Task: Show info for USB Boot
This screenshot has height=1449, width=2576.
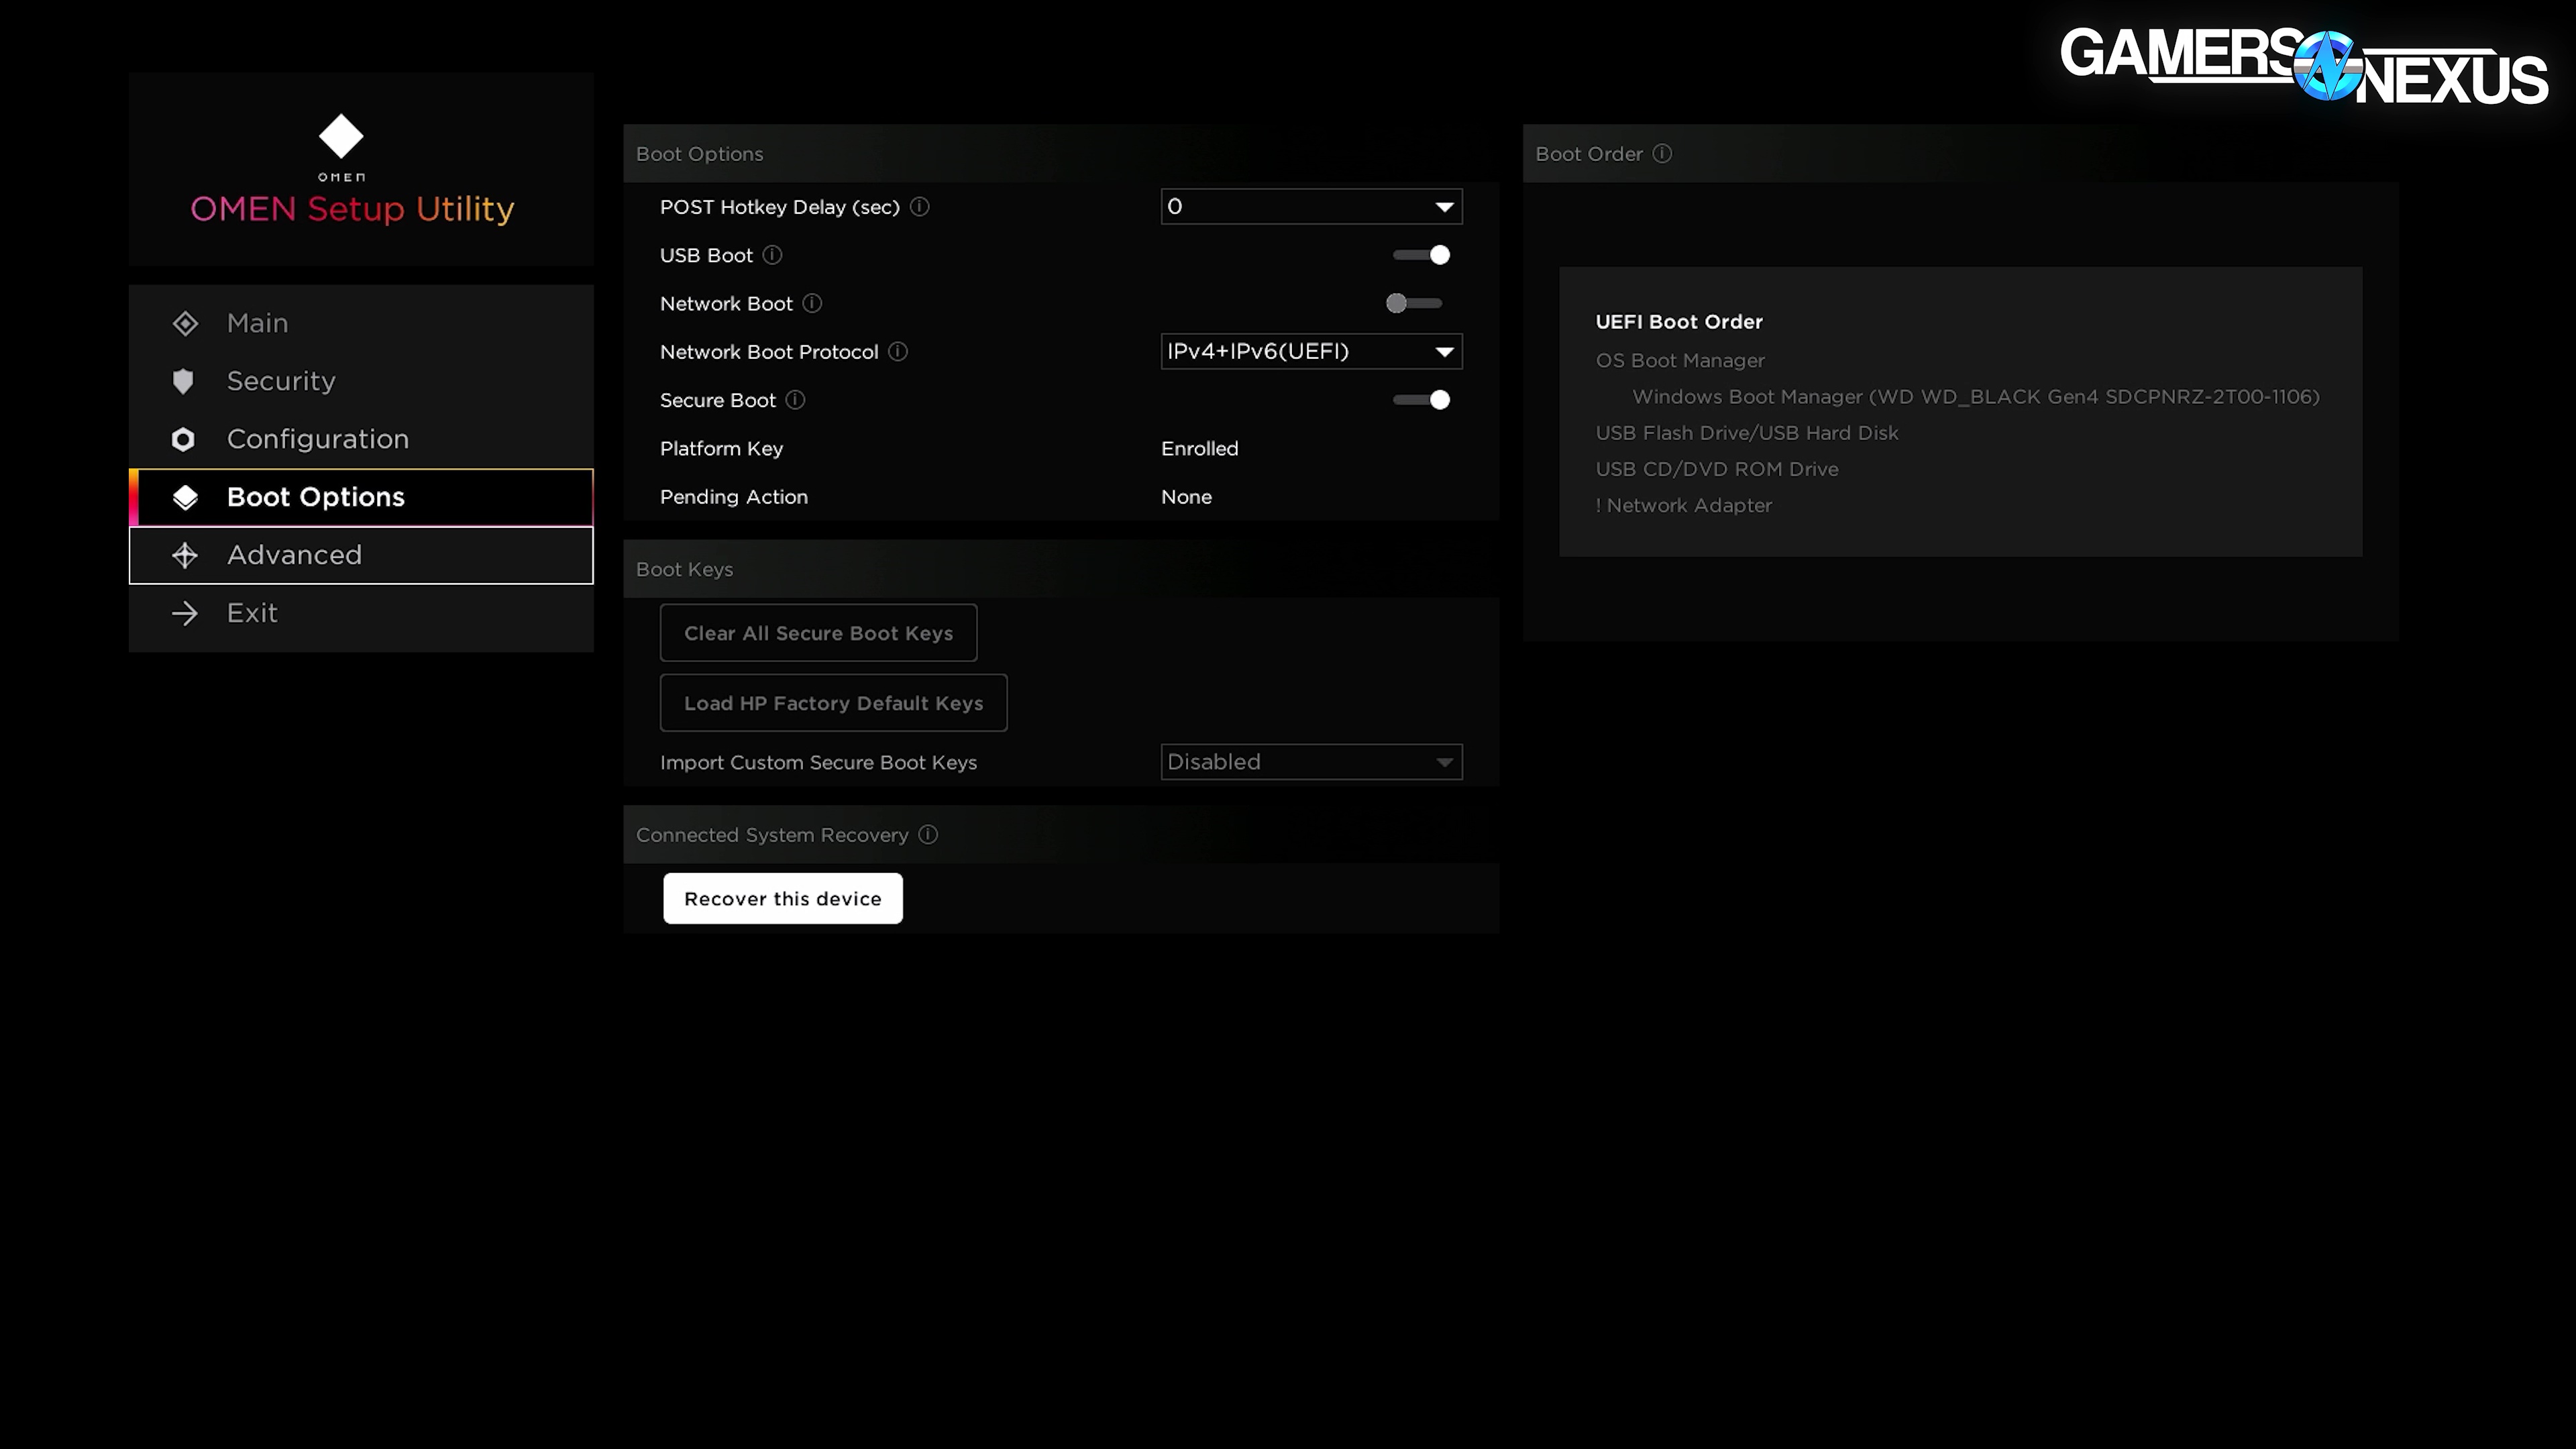Action: (773, 255)
